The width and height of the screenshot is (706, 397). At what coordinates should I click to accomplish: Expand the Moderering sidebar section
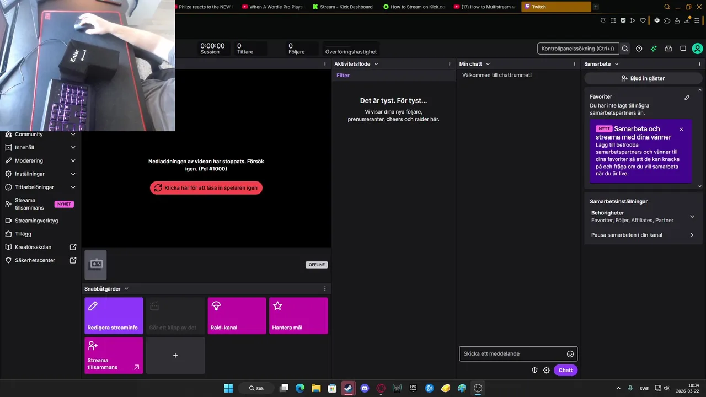click(73, 160)
